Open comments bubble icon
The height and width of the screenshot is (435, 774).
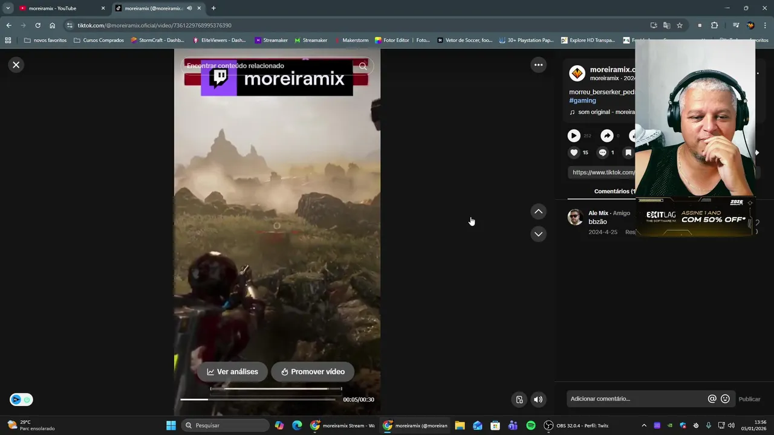pyautogui.click(x=602, y=152)
